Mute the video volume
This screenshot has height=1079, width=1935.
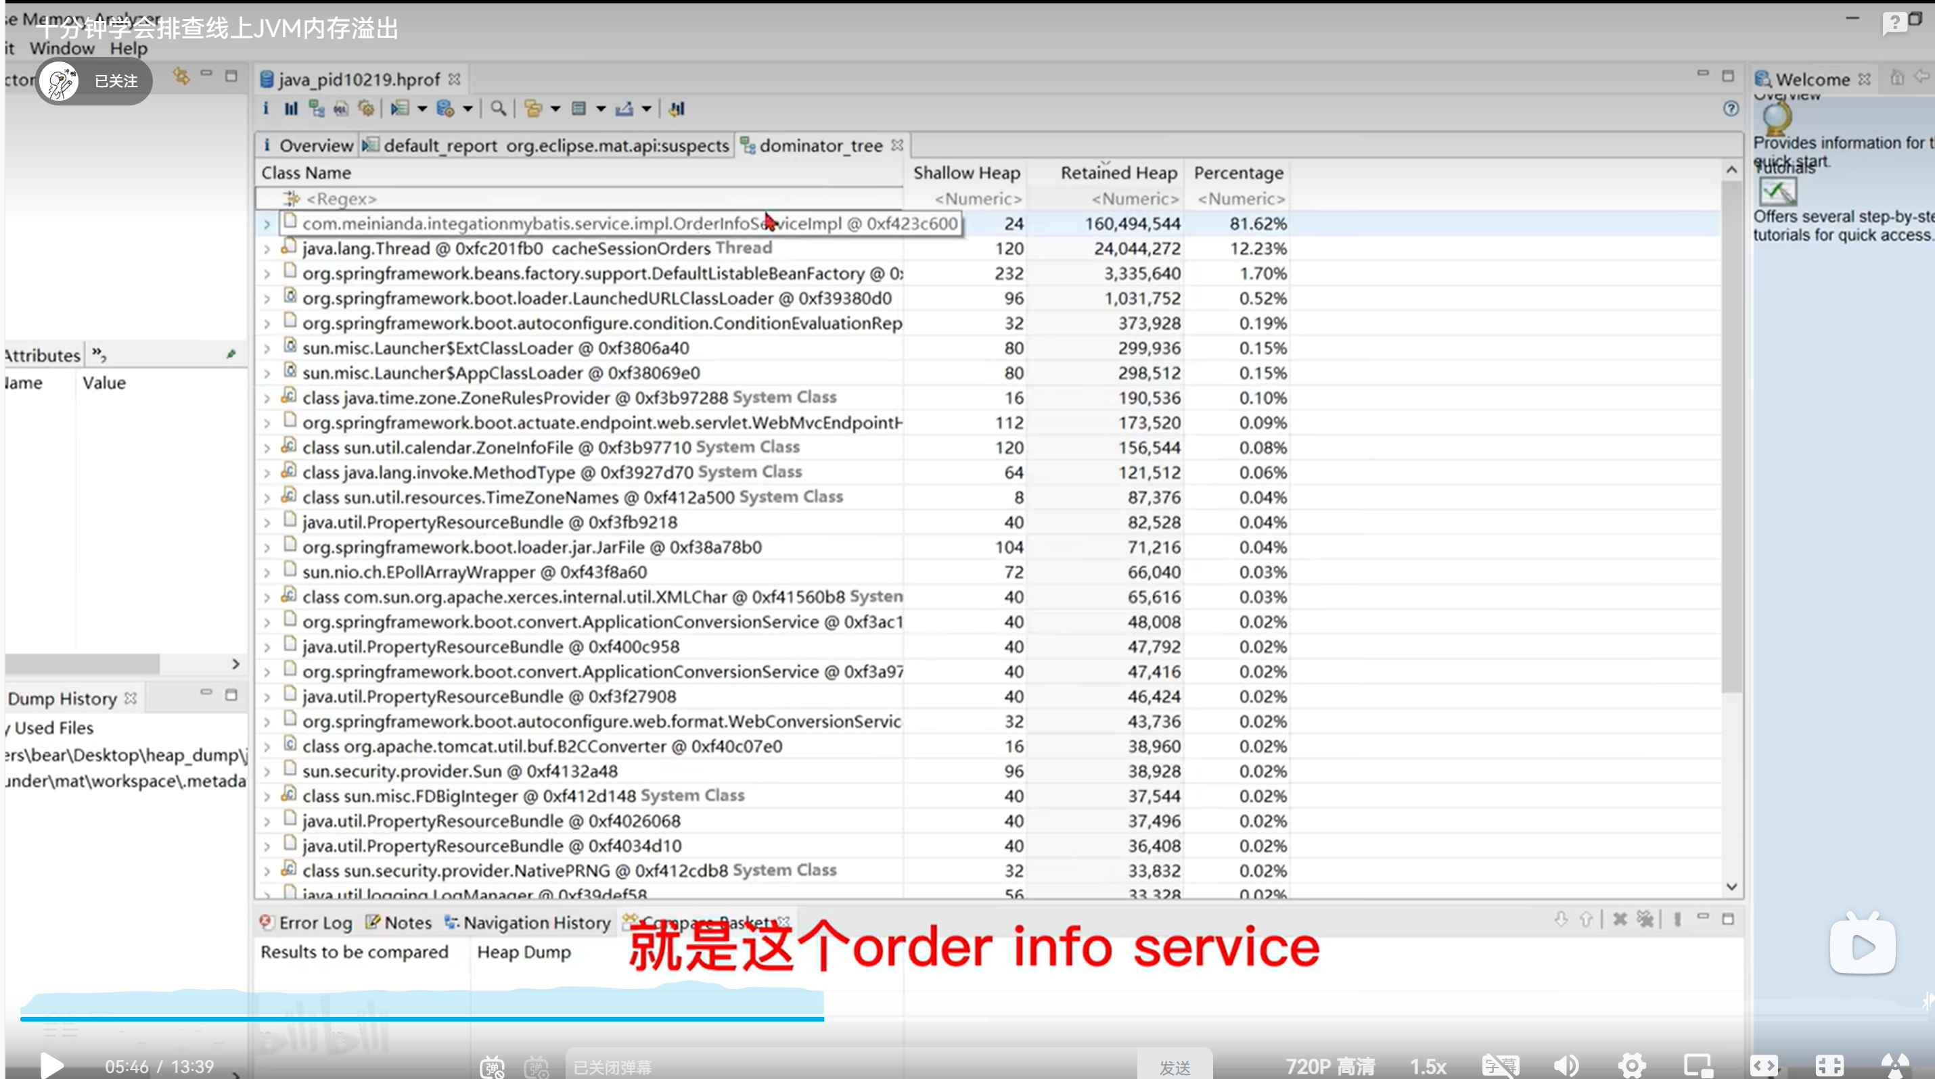point(1566,1065)
